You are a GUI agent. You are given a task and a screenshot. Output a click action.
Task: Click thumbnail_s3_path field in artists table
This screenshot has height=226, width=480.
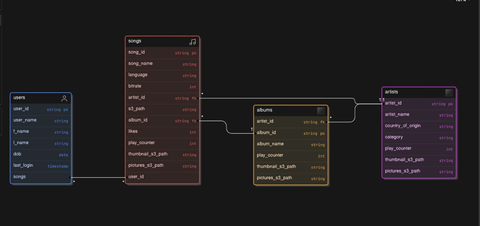point(419,160)
